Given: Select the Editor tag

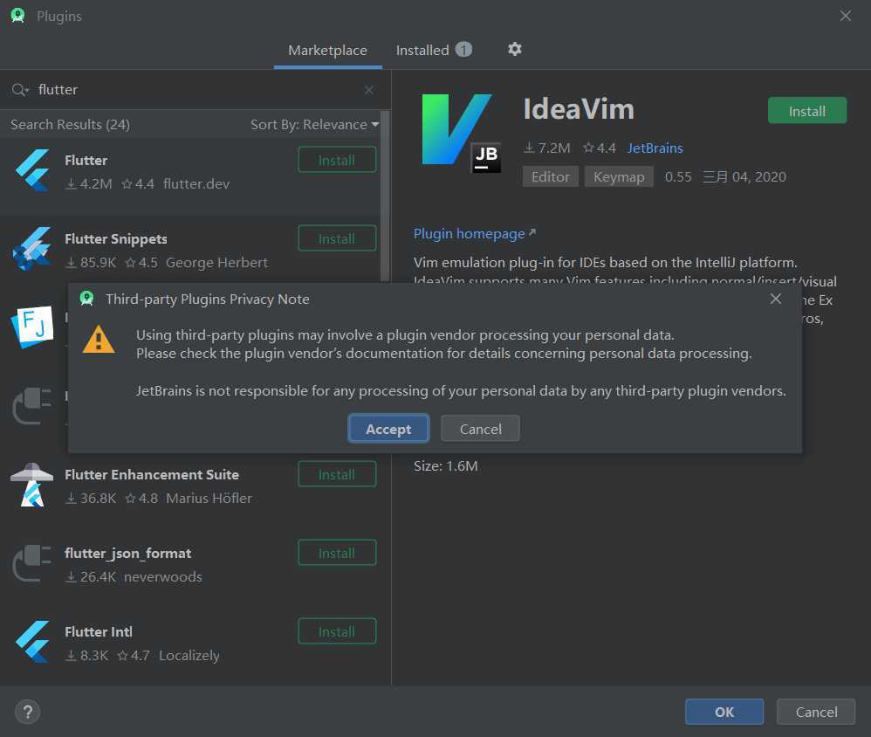Looking at the screenshot, I should 551,176.
